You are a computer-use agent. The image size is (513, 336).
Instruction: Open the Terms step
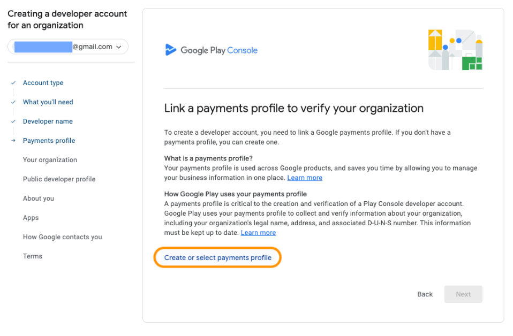pyautogui.click(x=33, y=257)
